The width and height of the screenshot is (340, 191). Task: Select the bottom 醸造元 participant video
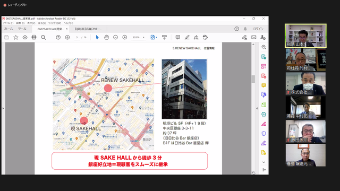tap(305, 155)
